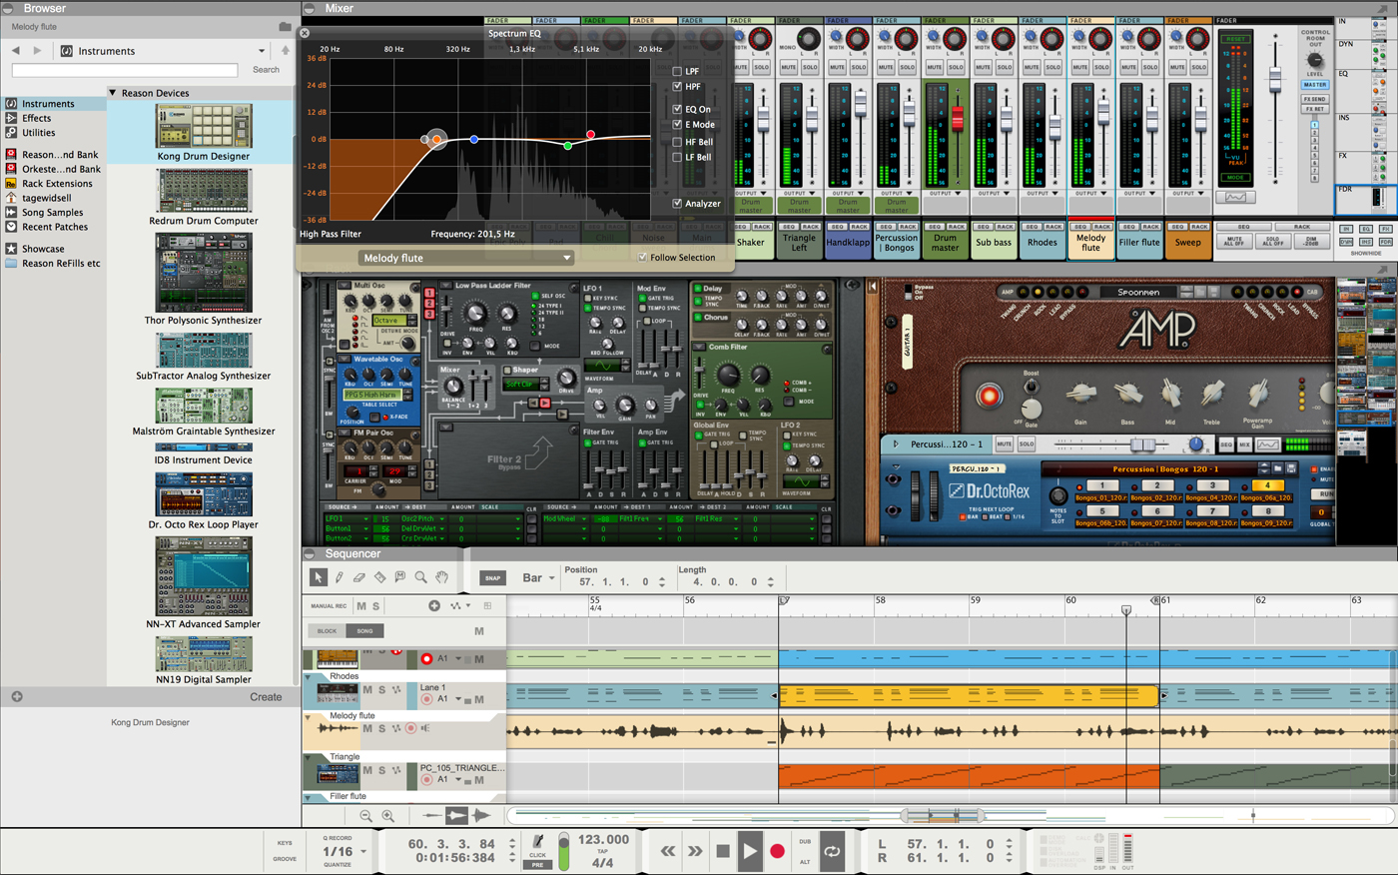Open Rack Extensions in Browser sidebar
The height and width of the screenshot is (875, 1398).
point(57,184)
